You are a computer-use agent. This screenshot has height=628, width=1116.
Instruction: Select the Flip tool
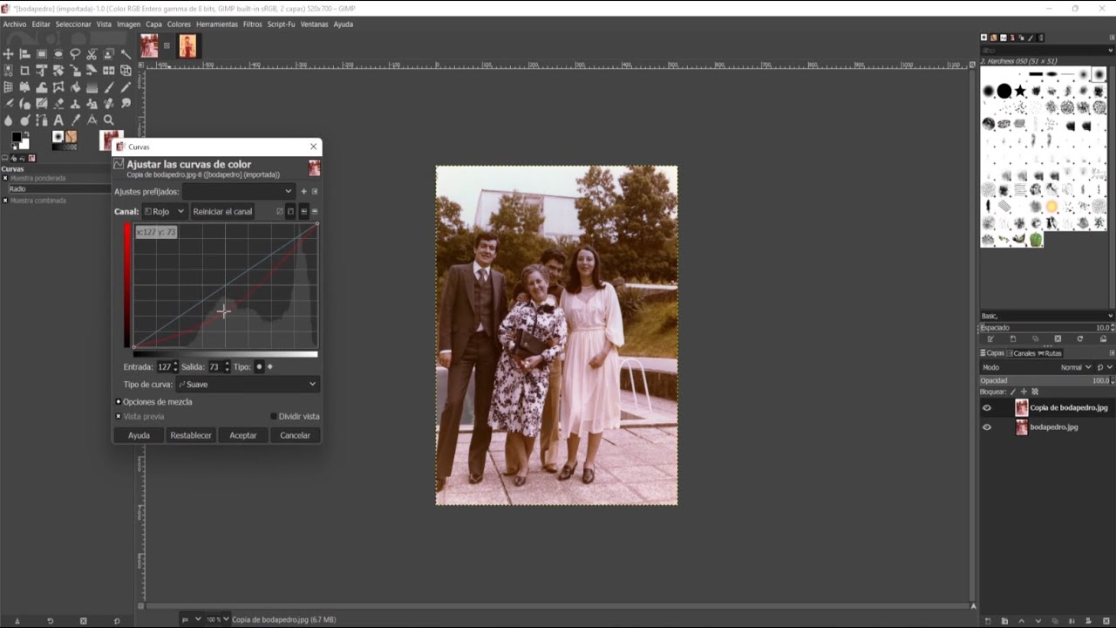[x=108, y=71]
